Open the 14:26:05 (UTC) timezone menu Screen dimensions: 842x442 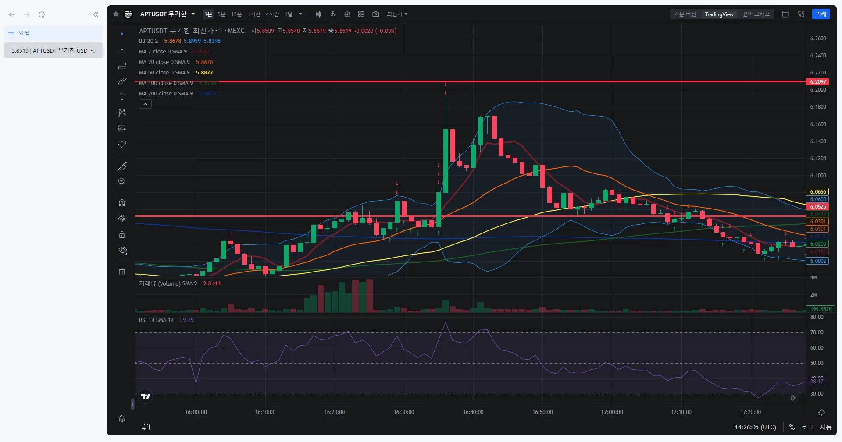click(x=755, y=427)
